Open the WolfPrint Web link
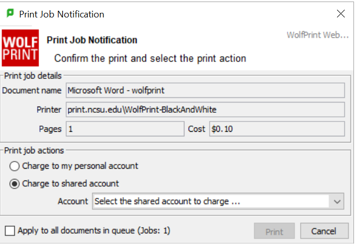This screenshot has height=244, width=355. (317, 35)
